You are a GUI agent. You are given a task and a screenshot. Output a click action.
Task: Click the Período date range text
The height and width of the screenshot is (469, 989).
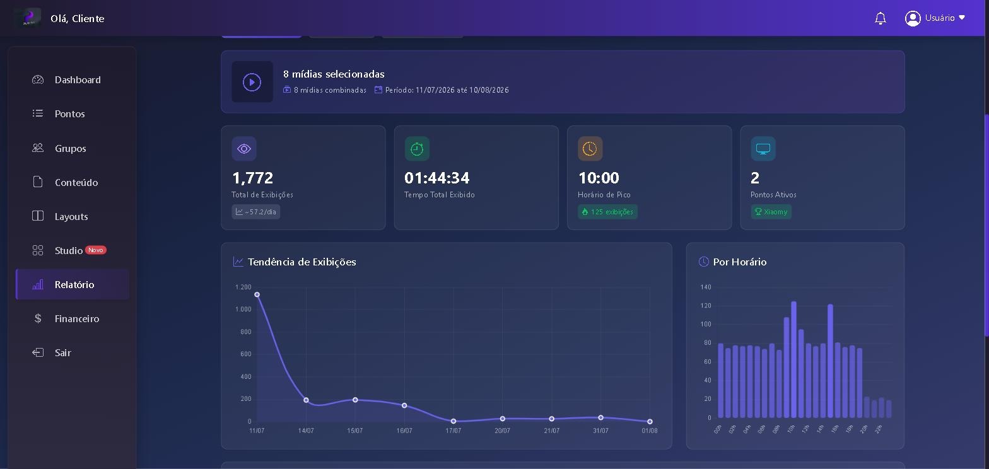[447, 90]
